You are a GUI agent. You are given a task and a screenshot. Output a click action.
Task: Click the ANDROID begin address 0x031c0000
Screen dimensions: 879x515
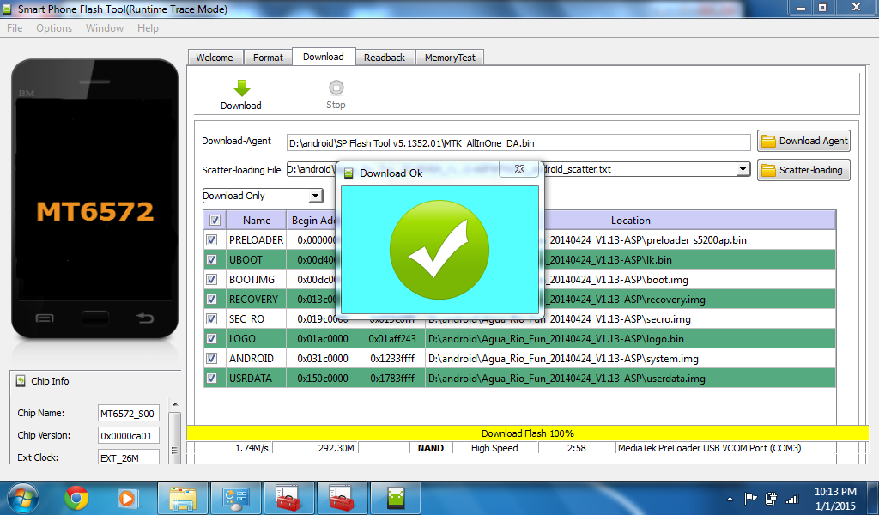pyautogui.click(x=323, y=358)
